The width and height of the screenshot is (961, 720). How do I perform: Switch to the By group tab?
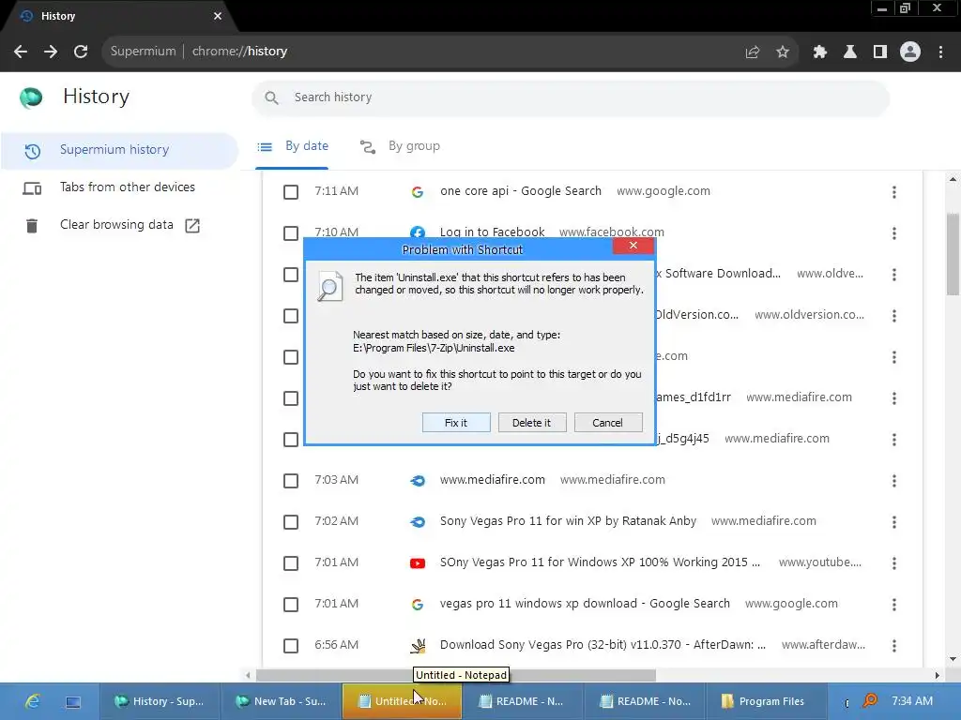400,146
